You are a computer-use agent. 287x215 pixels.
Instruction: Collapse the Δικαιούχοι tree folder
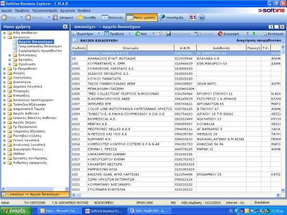click(x=4, y=37)
